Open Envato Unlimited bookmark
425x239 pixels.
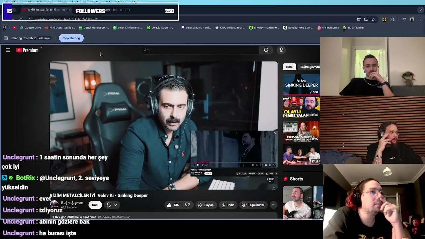[264, 28]
